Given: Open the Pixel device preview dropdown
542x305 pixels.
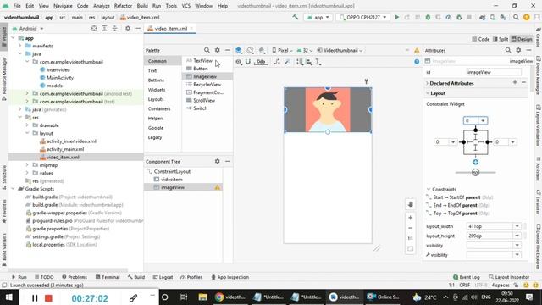Looking at the screenshot, I should click(282, 51).
